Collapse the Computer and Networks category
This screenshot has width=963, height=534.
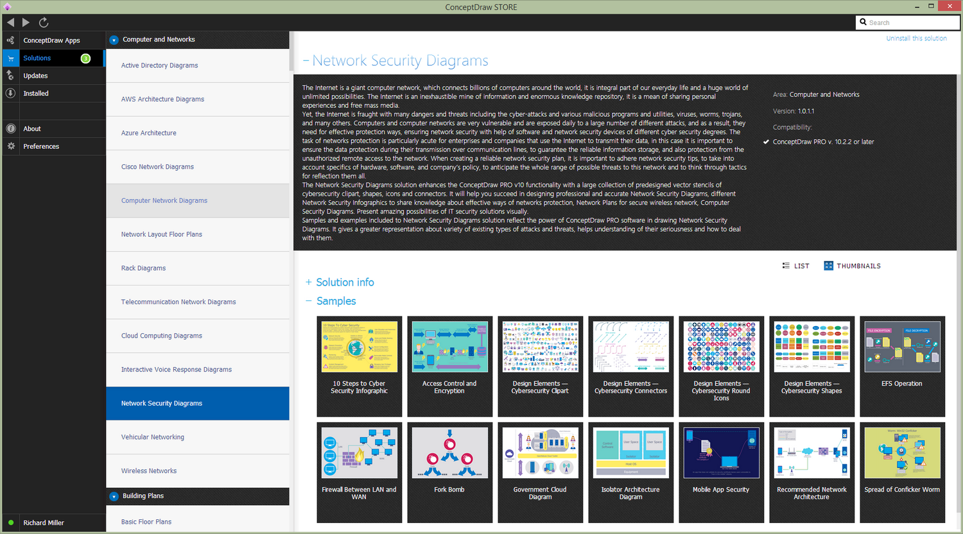point(114,40)
